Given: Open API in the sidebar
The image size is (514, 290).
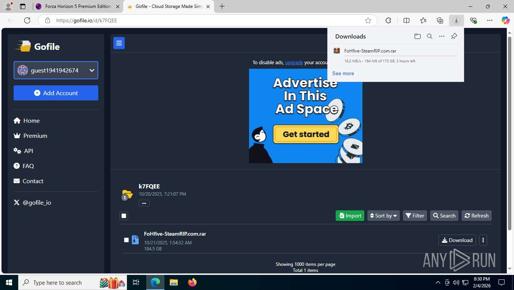Looking at the screenshot, I should (x=23, y=151).
